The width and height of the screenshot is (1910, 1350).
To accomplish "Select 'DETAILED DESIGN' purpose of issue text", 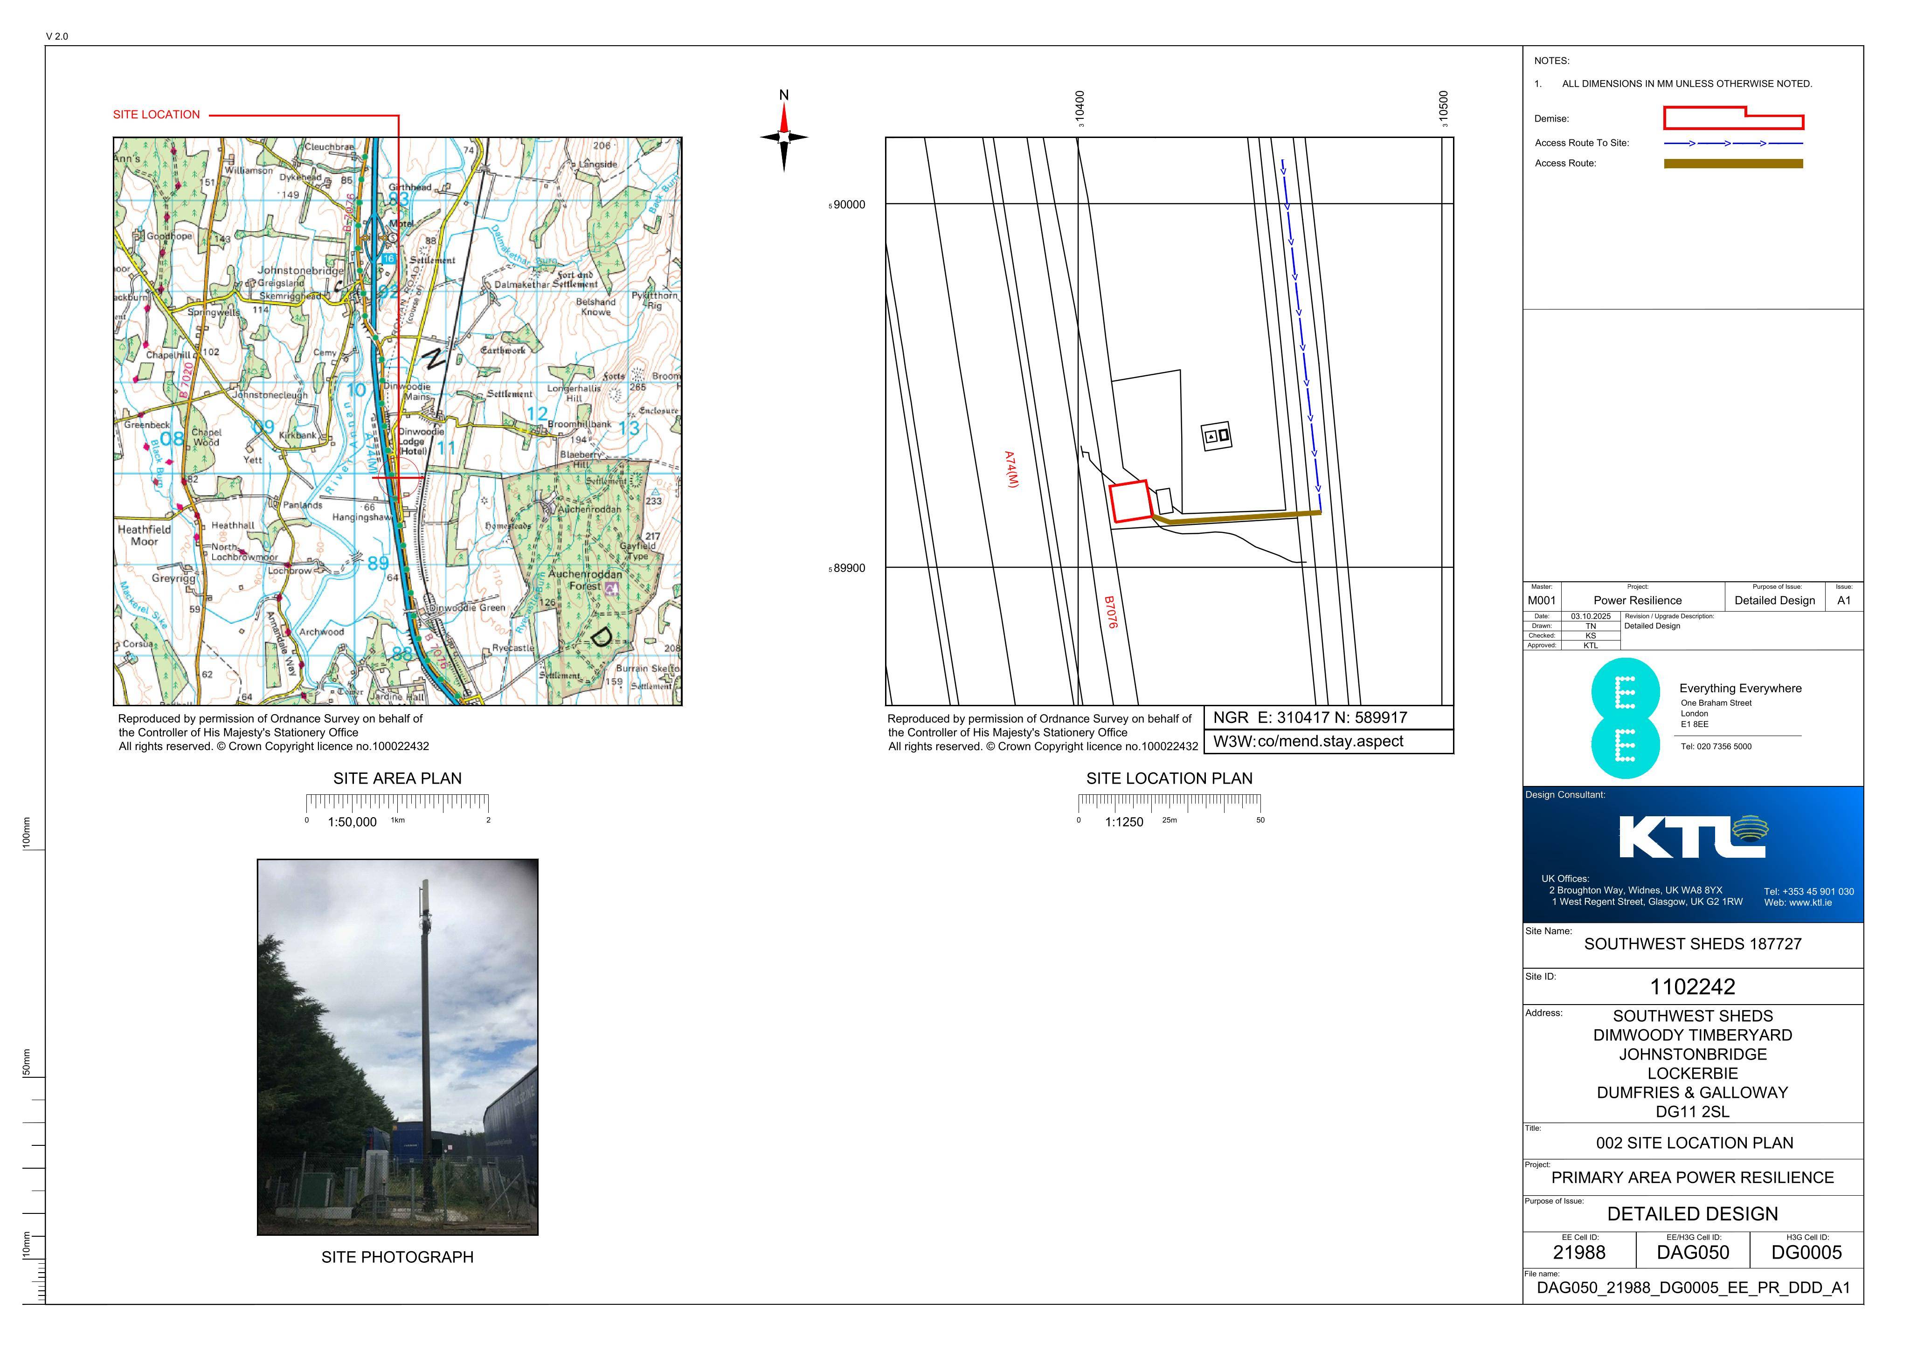I will tap(1693, 1214).
